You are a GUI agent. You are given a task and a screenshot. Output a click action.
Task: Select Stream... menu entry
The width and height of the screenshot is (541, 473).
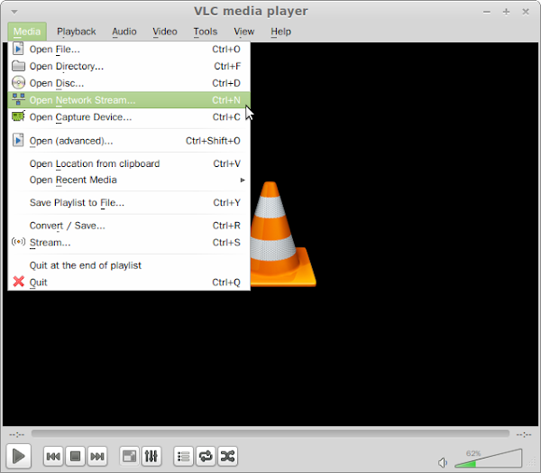click(x=129, y=242)
